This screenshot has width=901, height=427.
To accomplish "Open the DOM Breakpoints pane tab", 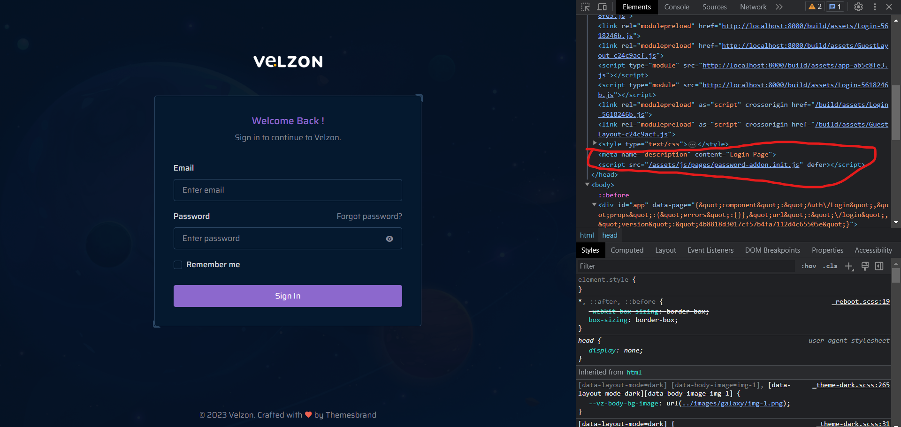I will coord(772,250).
